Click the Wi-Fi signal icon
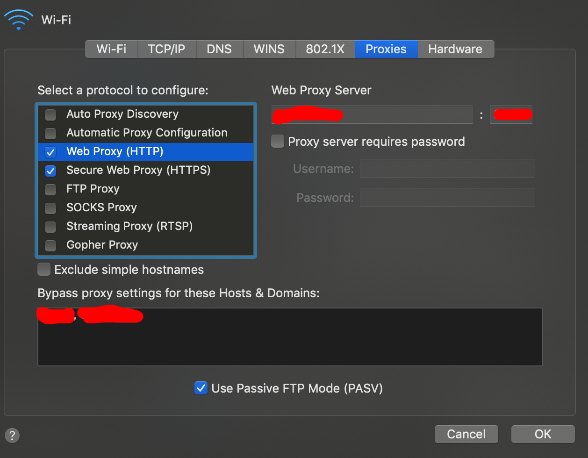 19,21
